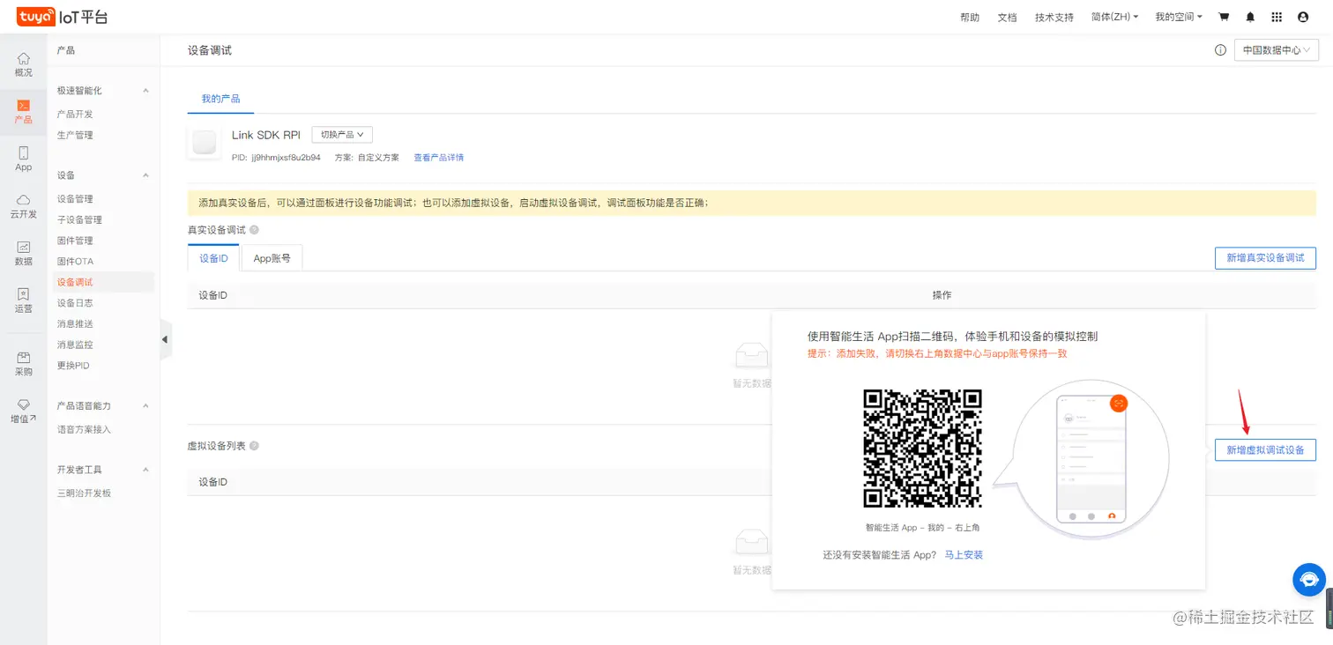1333x645 pixels.
Task: Click the QR code image in popup
Action: (x=922, y=449)
